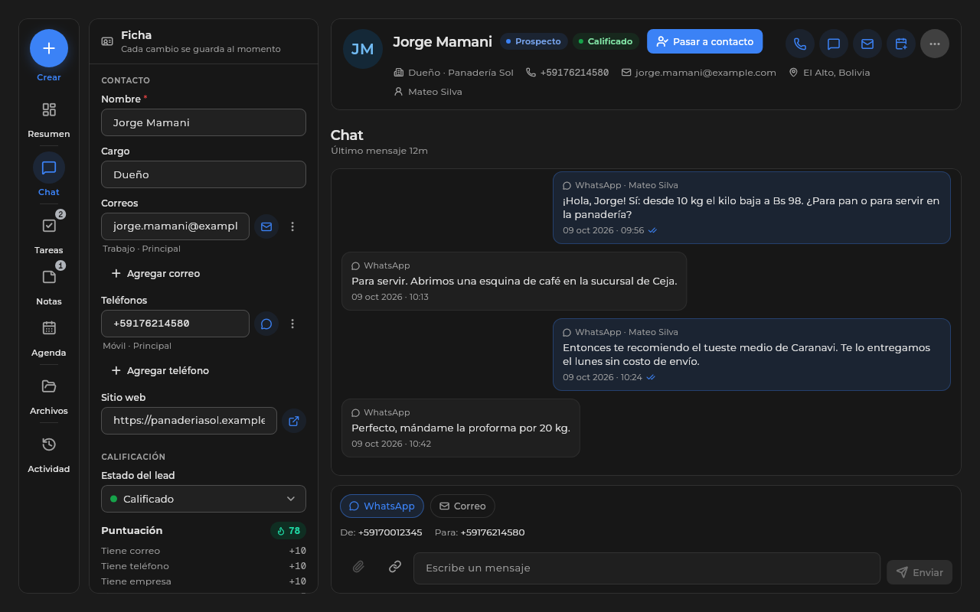Click the Pasar a contacto button
Viewport: 980px width, 612px height.
click(x=704, y=41)
